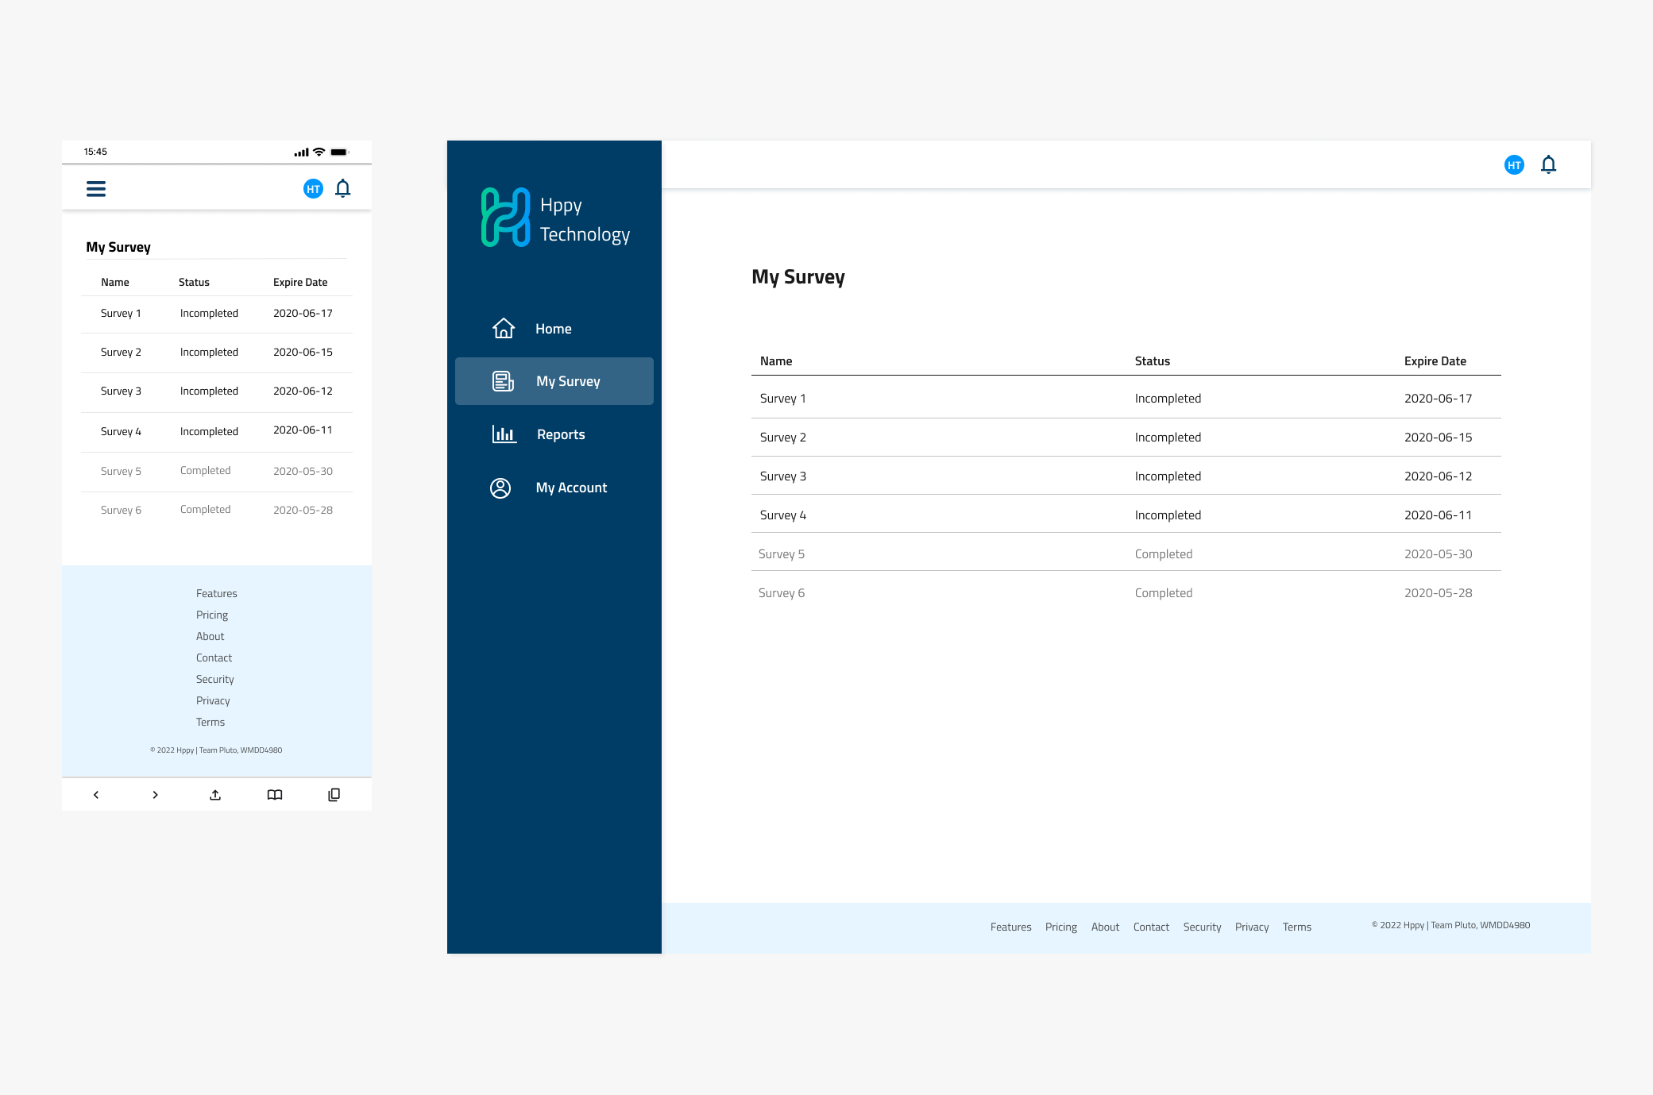This screenshot has width=1653, height=1095.
Task: Open the mobile browser bookmarks icon
Action: (x=275, y=795)
